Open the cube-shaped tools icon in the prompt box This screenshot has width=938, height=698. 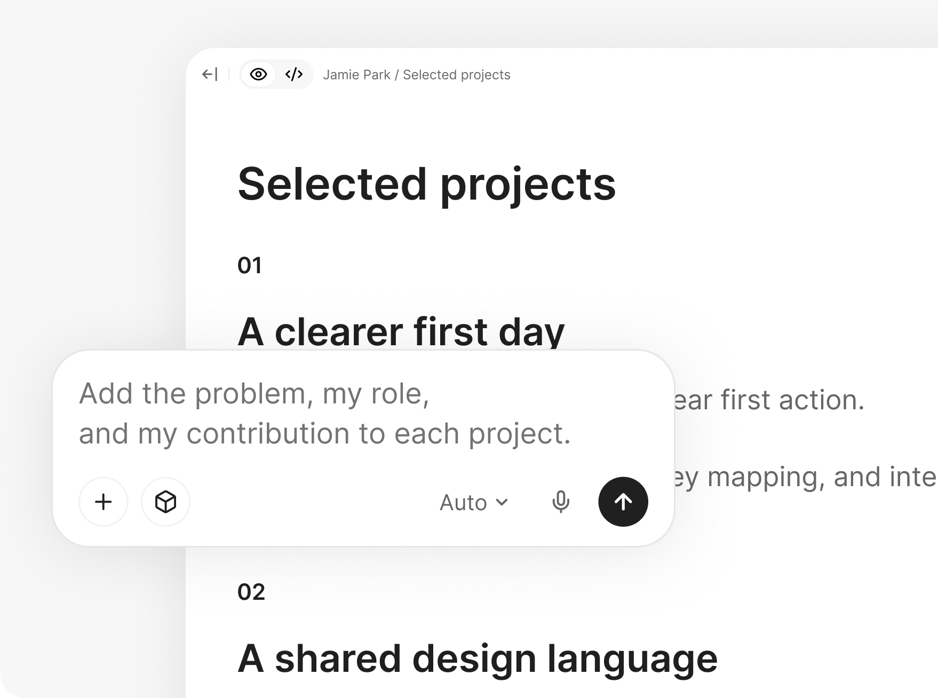tap(165, 502)
